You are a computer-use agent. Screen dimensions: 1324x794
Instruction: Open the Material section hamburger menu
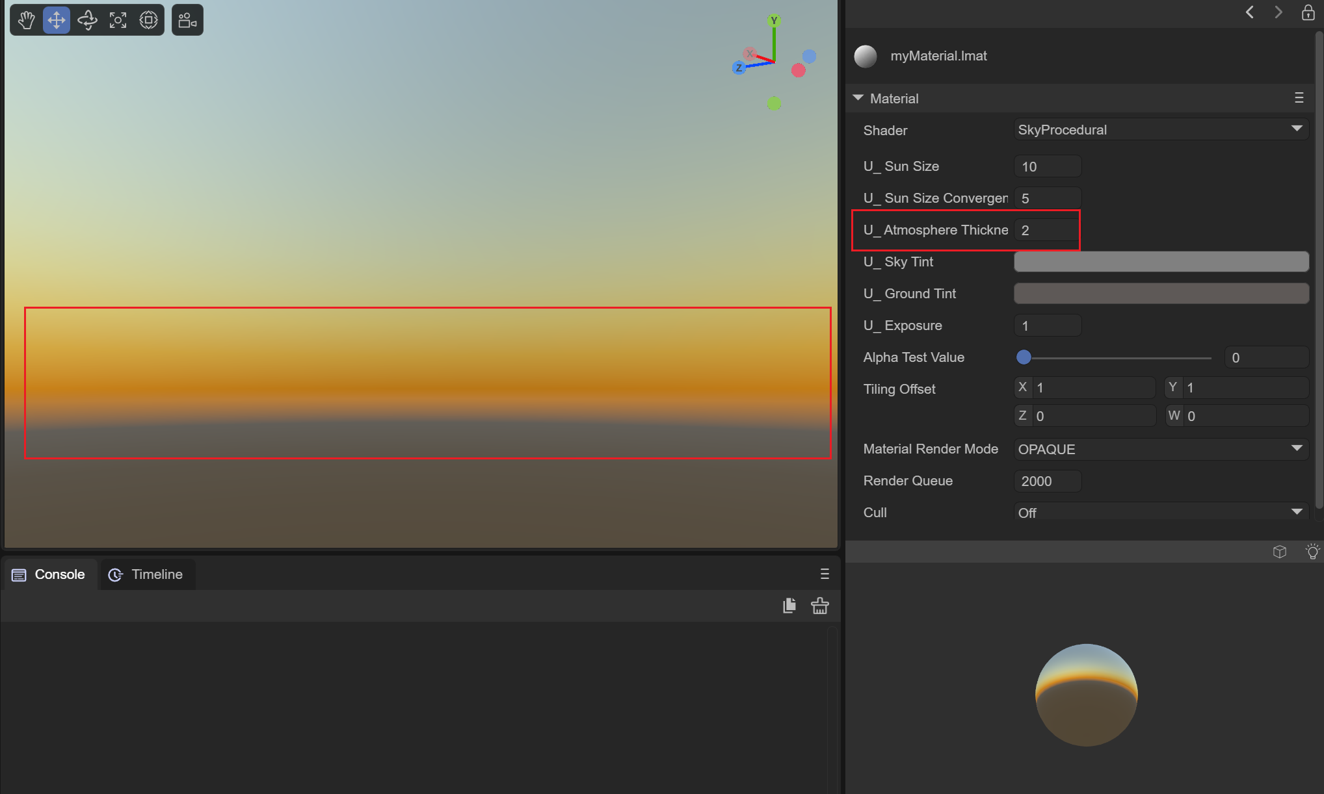(1299, 98)
